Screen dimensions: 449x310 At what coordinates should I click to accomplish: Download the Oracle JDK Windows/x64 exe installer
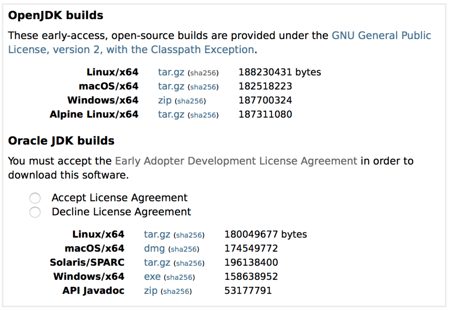tap(152, 276)
